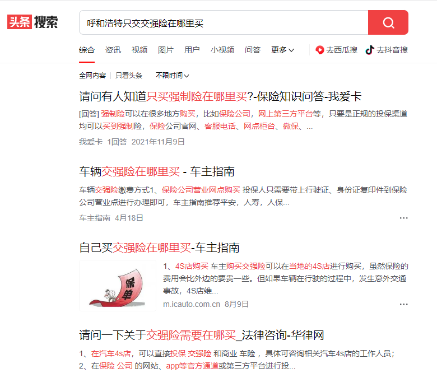Click the 1回答 label
This screenshot has width=437, height=373.
[117, 142]
